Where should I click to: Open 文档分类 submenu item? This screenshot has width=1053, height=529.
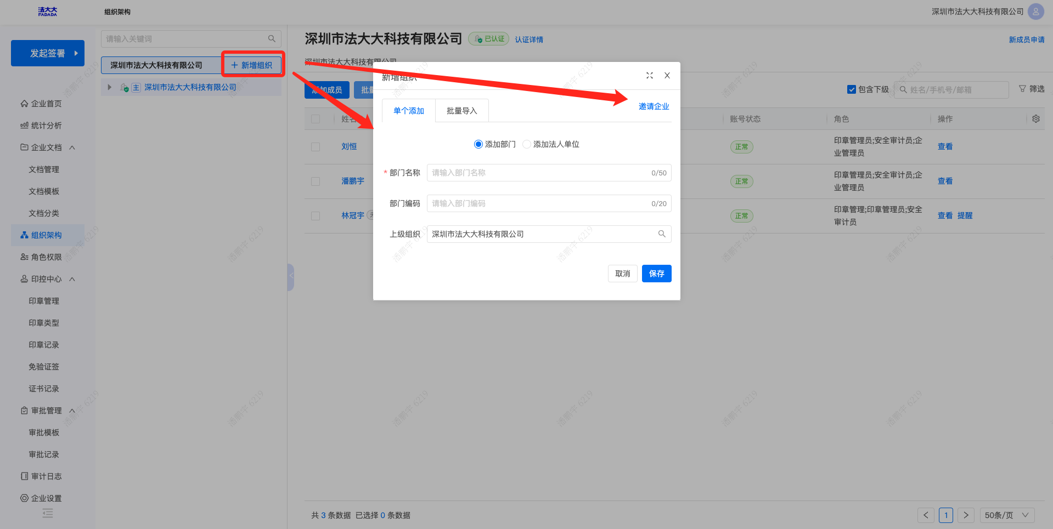[x=44, y=213]
